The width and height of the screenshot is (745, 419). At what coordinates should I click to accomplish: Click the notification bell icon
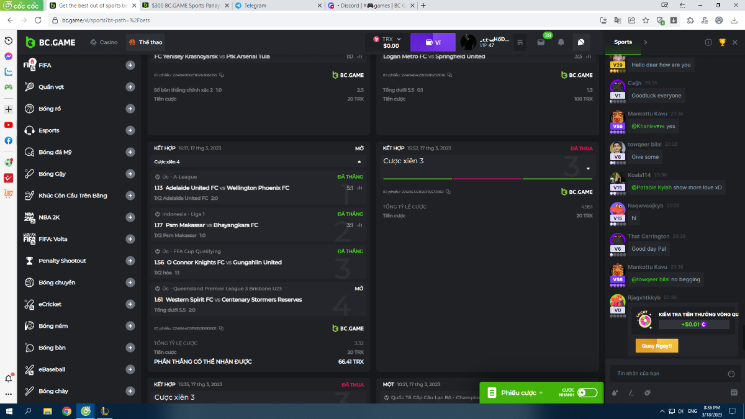click(x=561, y=42)
